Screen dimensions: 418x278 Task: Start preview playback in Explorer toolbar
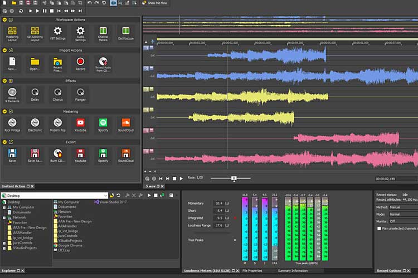pos(149,196)
